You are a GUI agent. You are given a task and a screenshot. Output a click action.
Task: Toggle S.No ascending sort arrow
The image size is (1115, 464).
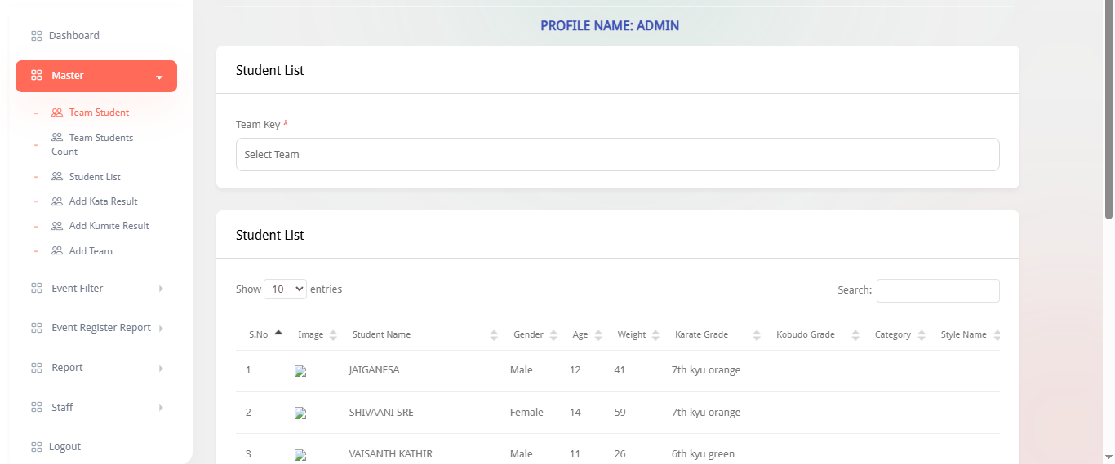coord(278,334)
